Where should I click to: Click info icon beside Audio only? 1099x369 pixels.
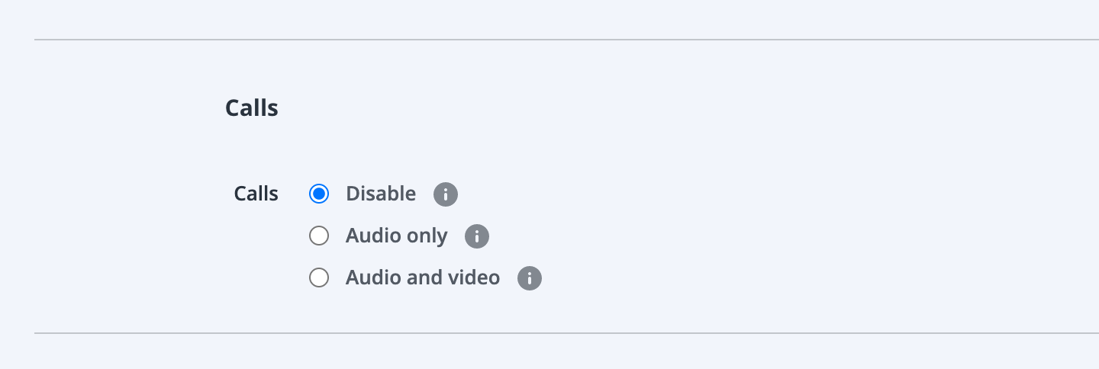(477, 236)
